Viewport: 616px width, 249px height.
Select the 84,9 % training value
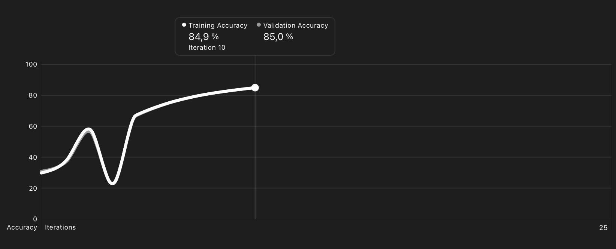click(x=203, y=37)
